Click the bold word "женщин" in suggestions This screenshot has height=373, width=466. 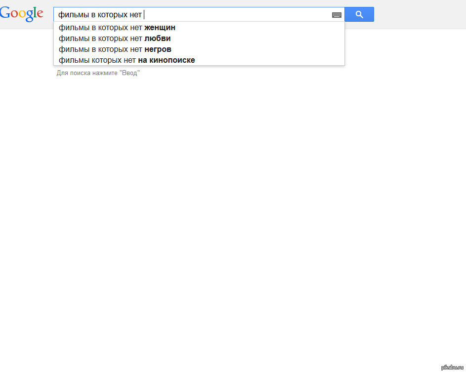click(160, 28)
